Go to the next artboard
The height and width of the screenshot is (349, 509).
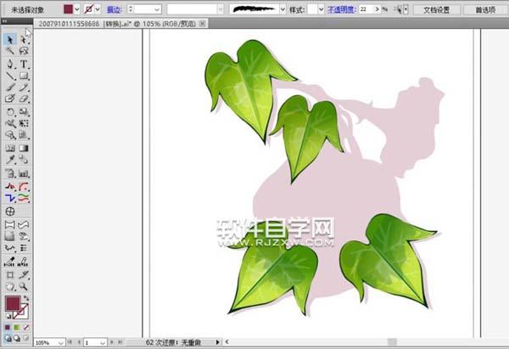pos(112,342)
